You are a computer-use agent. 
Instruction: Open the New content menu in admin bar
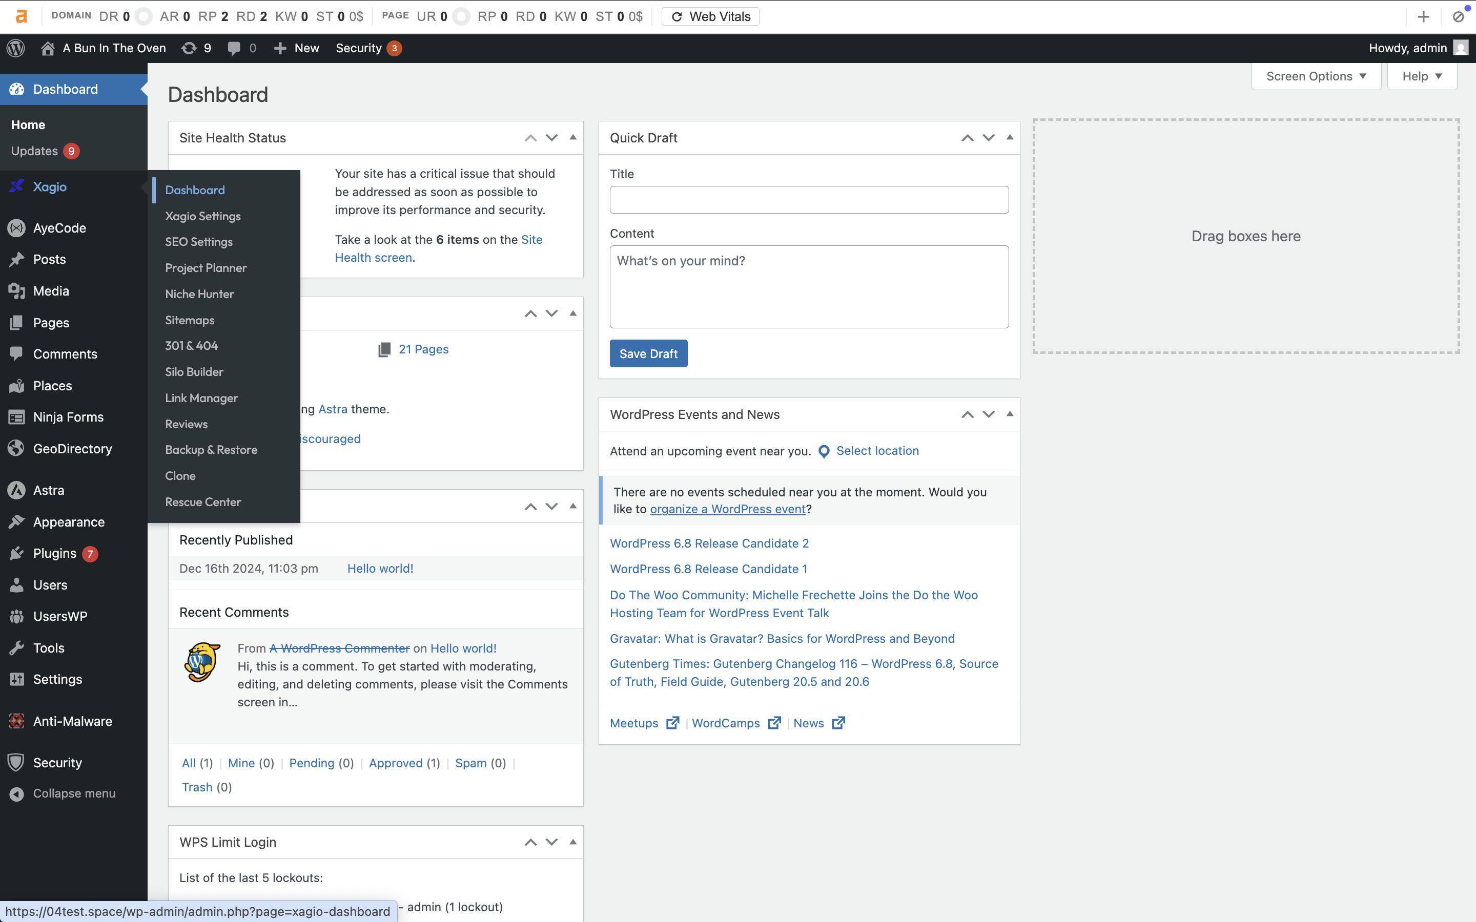point(296,48)
